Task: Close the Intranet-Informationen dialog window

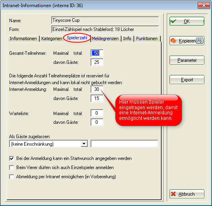Action: 204,6
